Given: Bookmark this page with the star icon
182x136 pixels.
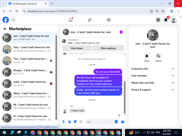Looking at the screenshot, I should click(163, 11).
